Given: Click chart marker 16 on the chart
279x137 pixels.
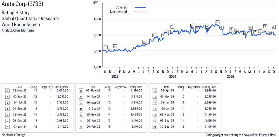Looking at the screenshot, I should tap(250, 28).
